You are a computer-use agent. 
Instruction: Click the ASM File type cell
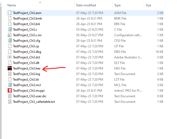click(x=120, y=13)
